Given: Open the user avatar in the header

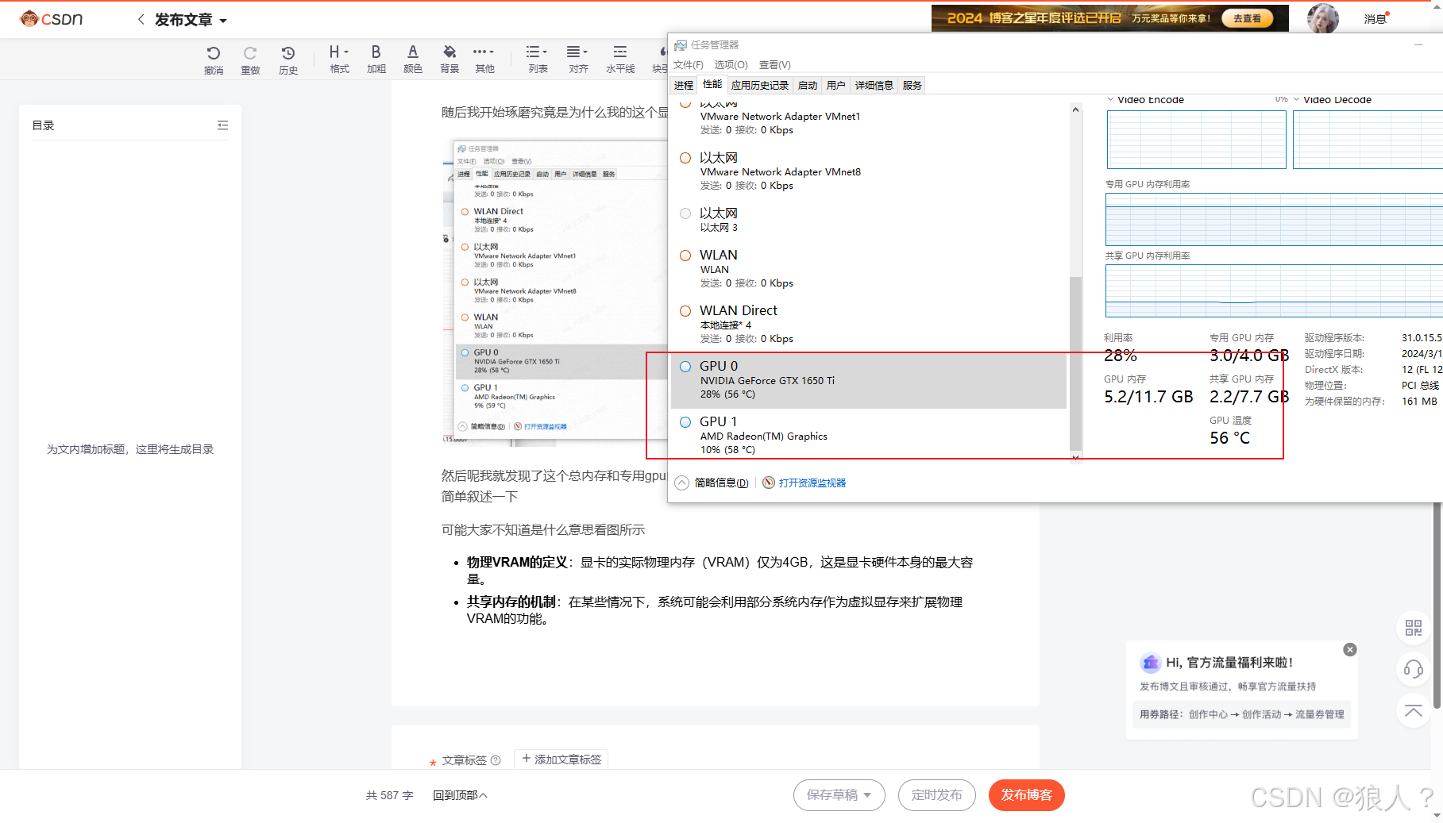Looking at the screenshot, I should pyautogui.click(x=1323, y=18).
